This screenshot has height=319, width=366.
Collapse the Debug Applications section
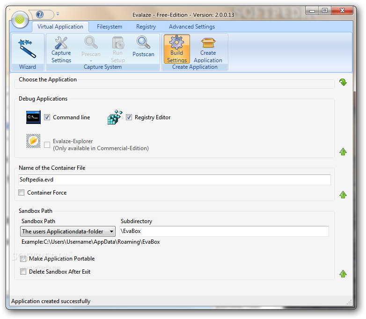(343, 152)
